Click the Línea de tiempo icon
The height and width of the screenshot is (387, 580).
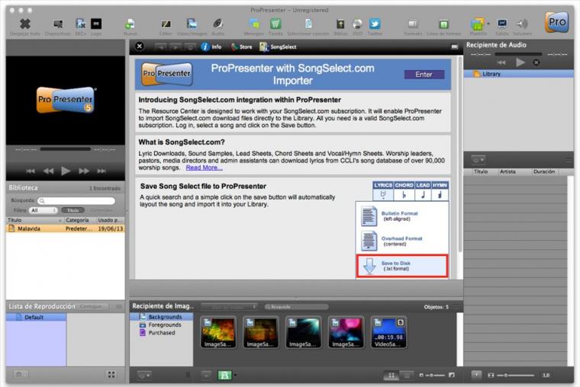[x=443, y=24]
